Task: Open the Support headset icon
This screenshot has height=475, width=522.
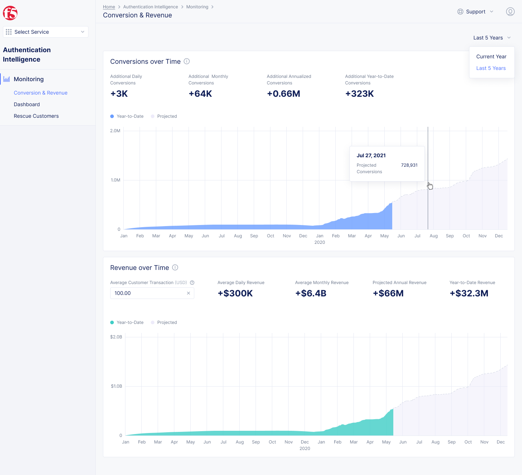Action: point(460,12)
